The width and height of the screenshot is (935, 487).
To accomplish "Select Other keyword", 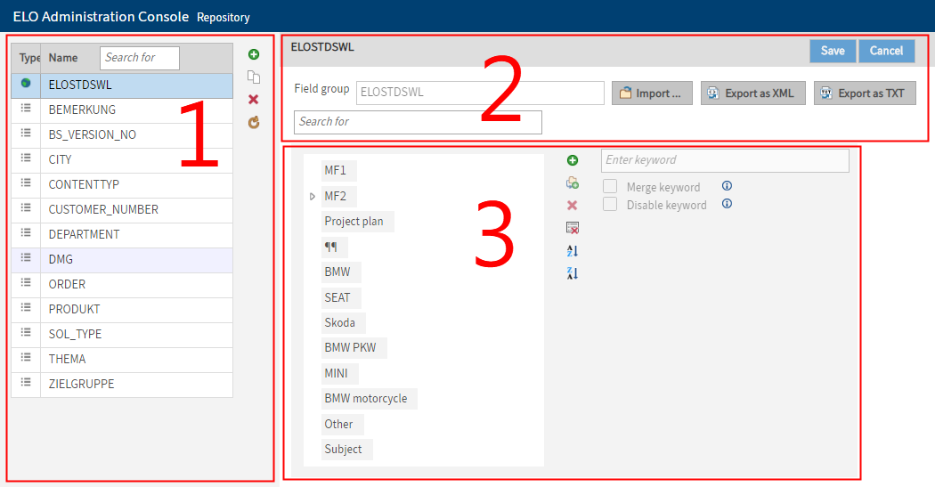I will coord(342,424).
